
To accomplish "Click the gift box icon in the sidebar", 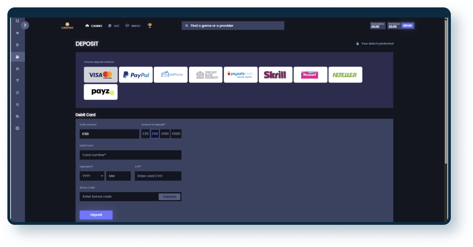I will (x=18, y=68).
